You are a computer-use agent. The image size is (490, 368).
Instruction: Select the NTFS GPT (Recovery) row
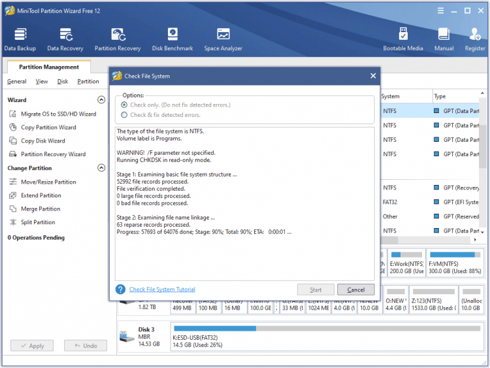coord(430,188)
